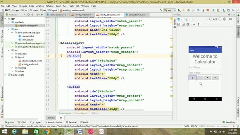Expand the drawable folder

12,54
